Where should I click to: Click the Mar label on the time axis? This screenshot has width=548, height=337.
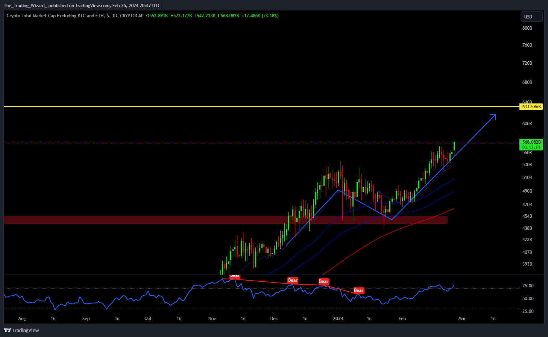(x=462, y=319)
